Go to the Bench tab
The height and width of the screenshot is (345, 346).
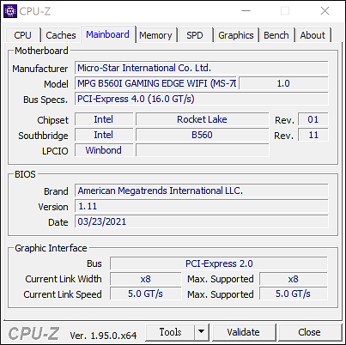[276, 35]
